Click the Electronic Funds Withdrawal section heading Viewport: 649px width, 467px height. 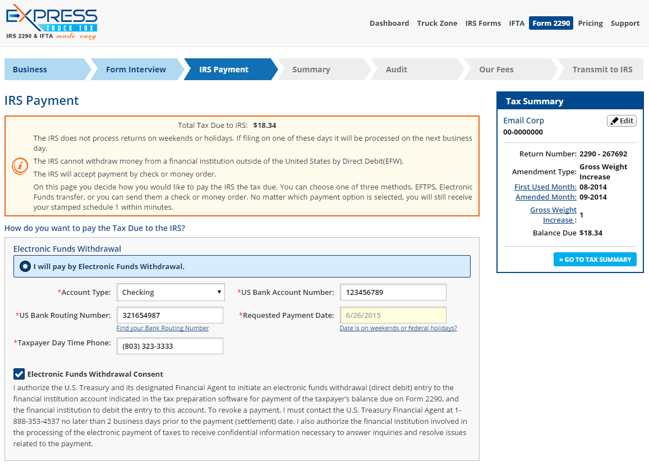[x=67, y=248]
